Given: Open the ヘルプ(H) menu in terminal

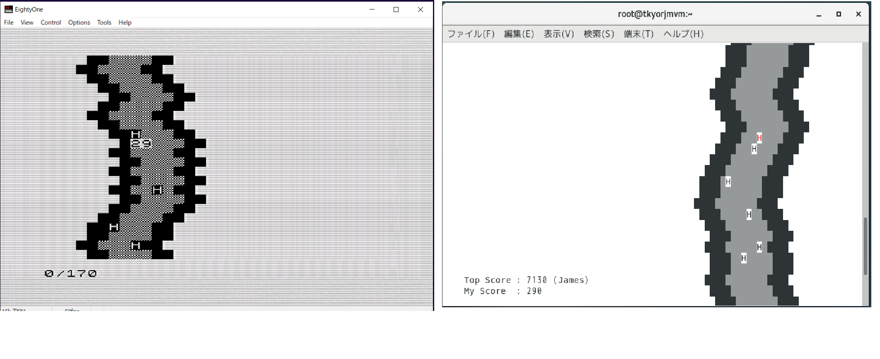Looking at the screenshot, I should [683, 34].
